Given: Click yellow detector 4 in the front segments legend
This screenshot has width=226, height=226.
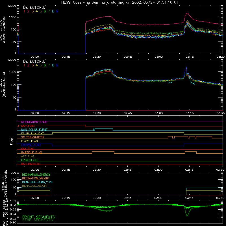Looking at the screenshot, I should (37, 11).
